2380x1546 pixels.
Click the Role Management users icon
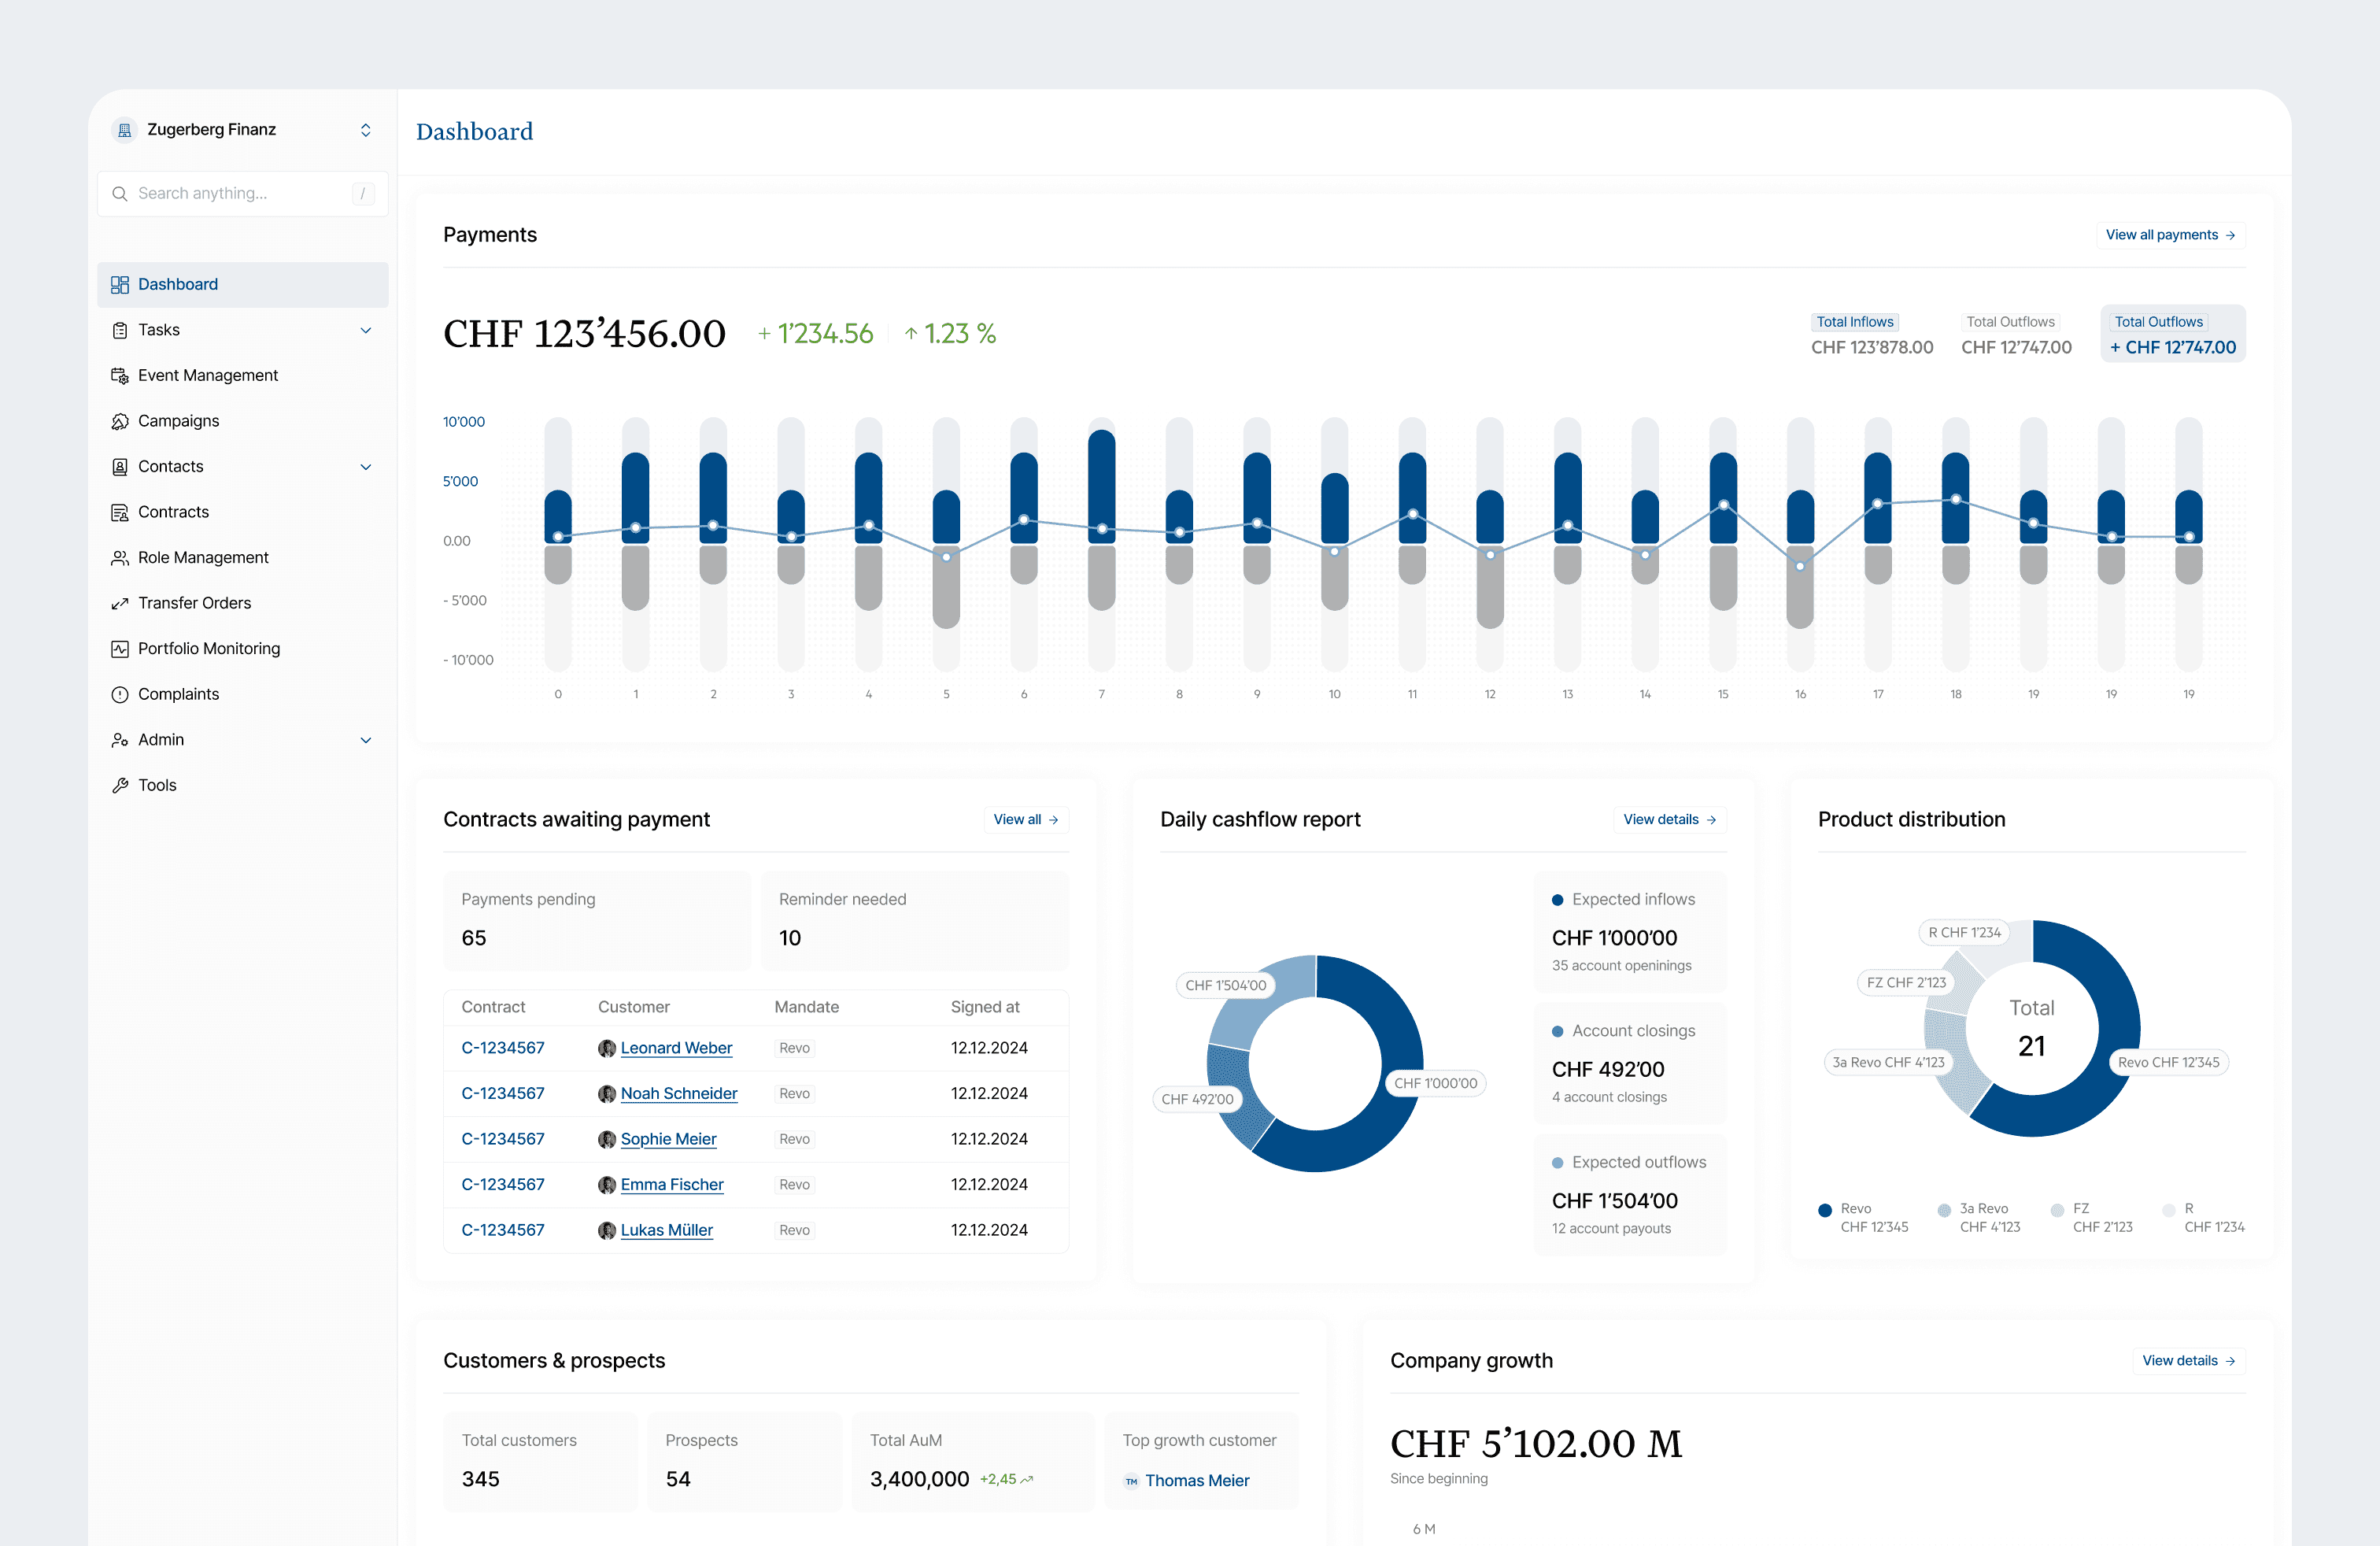coord(120,557)
